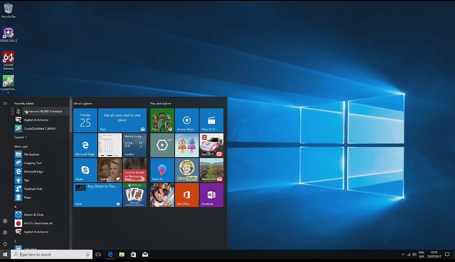The height and width of the screenshot is (262, 455).
Task: Launch the Xbox tile
Action: coord(162,120)
